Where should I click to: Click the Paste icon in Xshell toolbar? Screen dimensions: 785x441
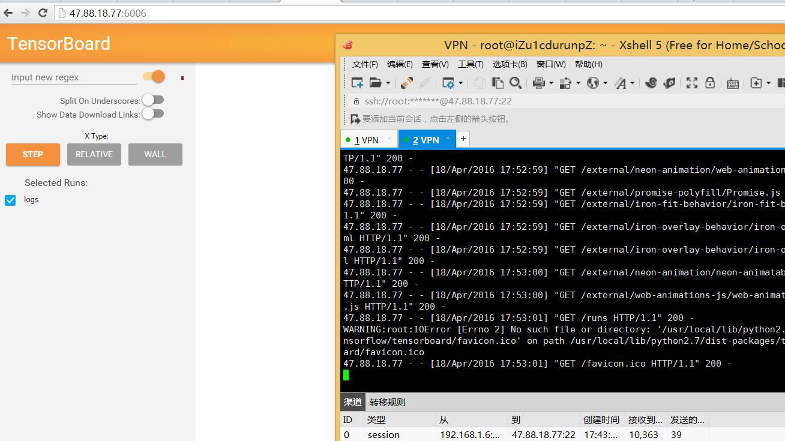497,83
